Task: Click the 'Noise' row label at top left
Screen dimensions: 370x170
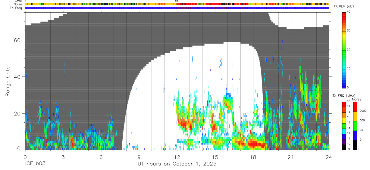Action: tap(18, 4)
